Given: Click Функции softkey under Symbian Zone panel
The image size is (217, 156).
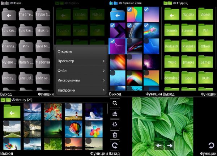Looking at the screenshot, I should 154,94.
